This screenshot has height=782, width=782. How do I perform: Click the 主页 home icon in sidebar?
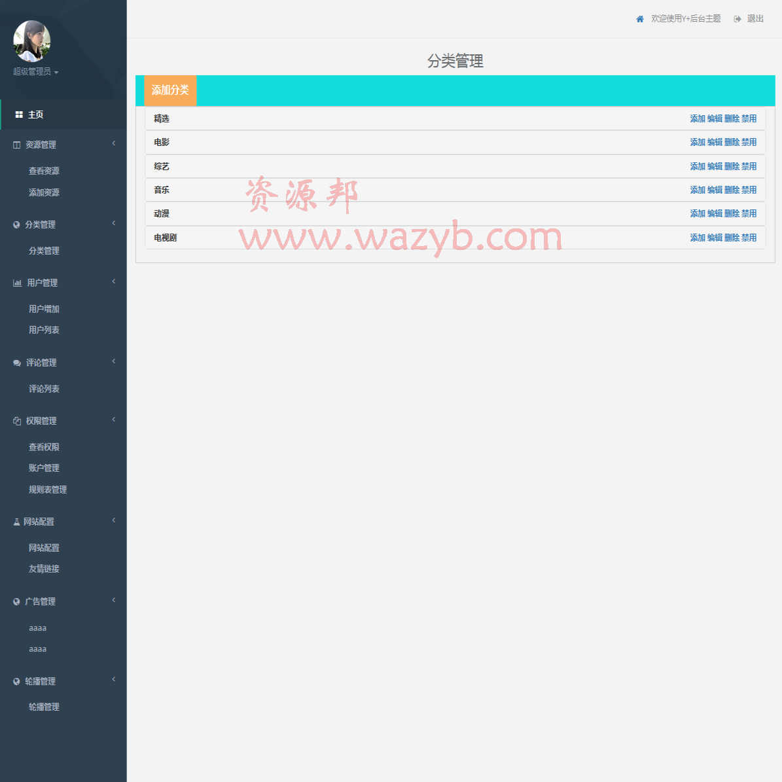click(x=18, y=114)
